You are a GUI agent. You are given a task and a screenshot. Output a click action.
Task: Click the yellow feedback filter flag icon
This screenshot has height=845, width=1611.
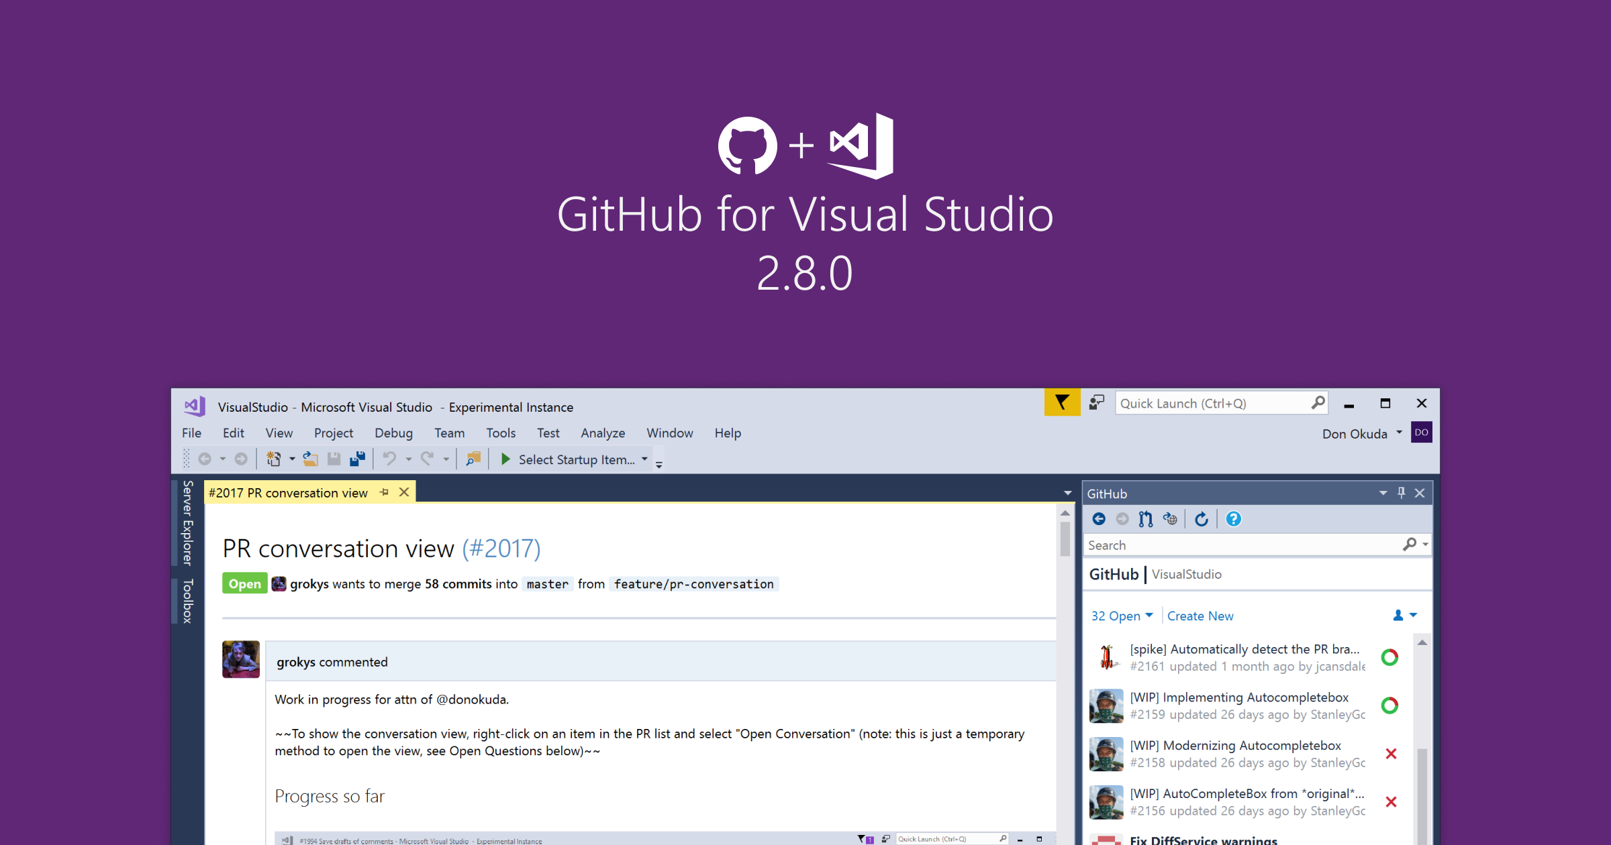[1062, 402]
